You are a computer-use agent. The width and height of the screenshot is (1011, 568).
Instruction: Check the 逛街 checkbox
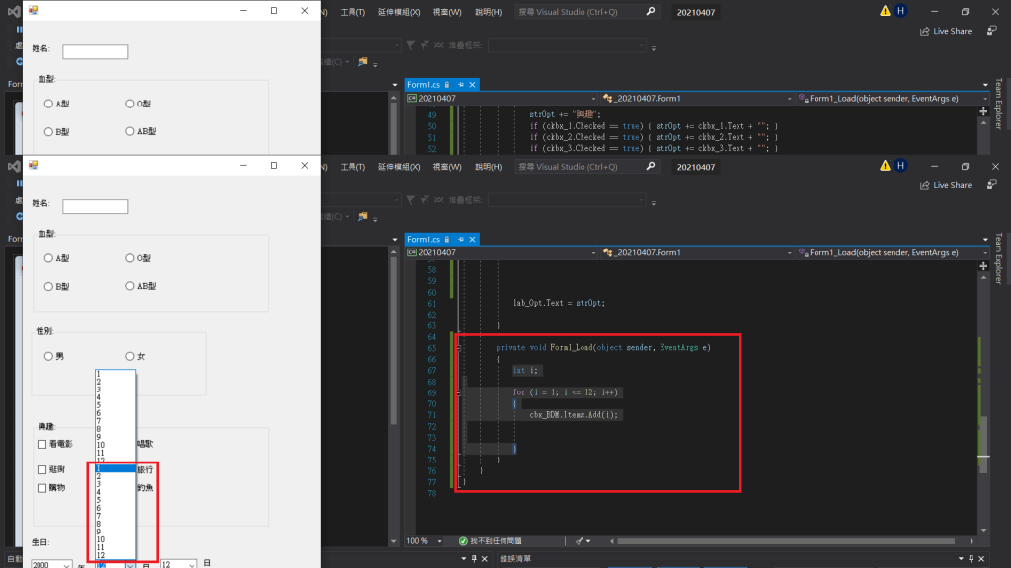pyautogui.click(x=41, y=470)
